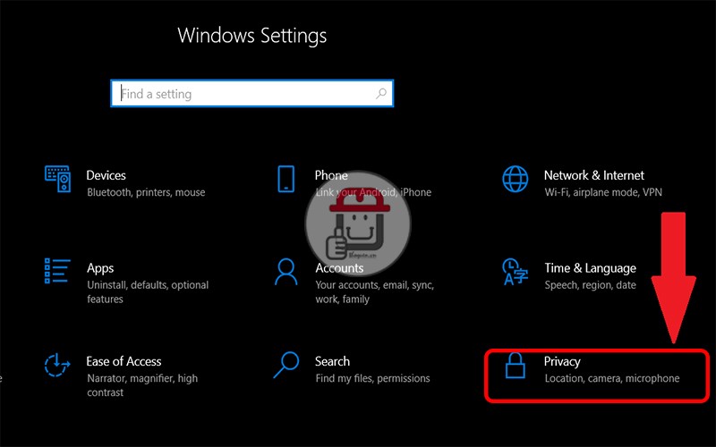Open Network & Internet title link
The height and width of the screenshot is (447, 716).
(593, 175)
